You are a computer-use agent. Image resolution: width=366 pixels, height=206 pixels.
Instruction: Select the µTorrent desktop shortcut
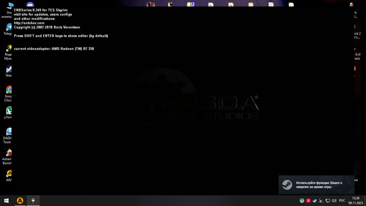(x=9, y=112)
